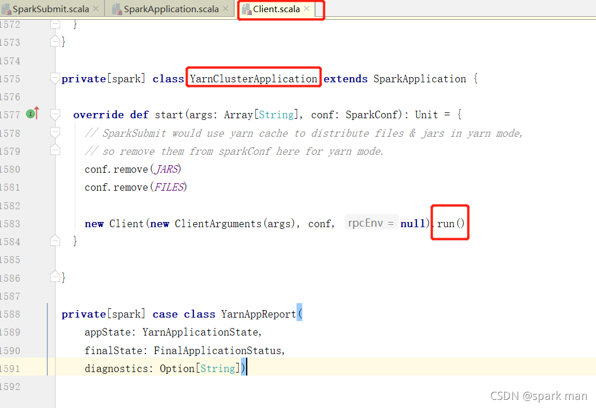Close the SparkApplication.scala tab
The image size is (596, 408).
click(225, 8)
